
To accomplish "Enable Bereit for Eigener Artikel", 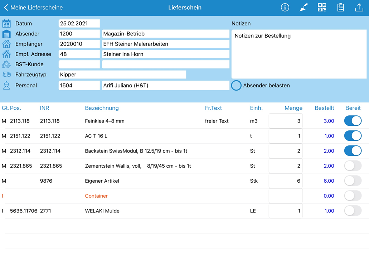I will [x=353, y=181].
